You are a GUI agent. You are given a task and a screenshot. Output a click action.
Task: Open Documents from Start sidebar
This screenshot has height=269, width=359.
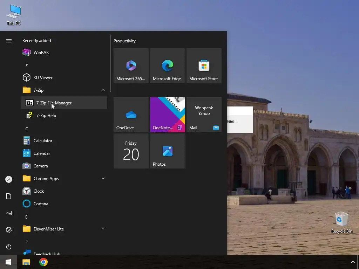(x=9, y=196)
